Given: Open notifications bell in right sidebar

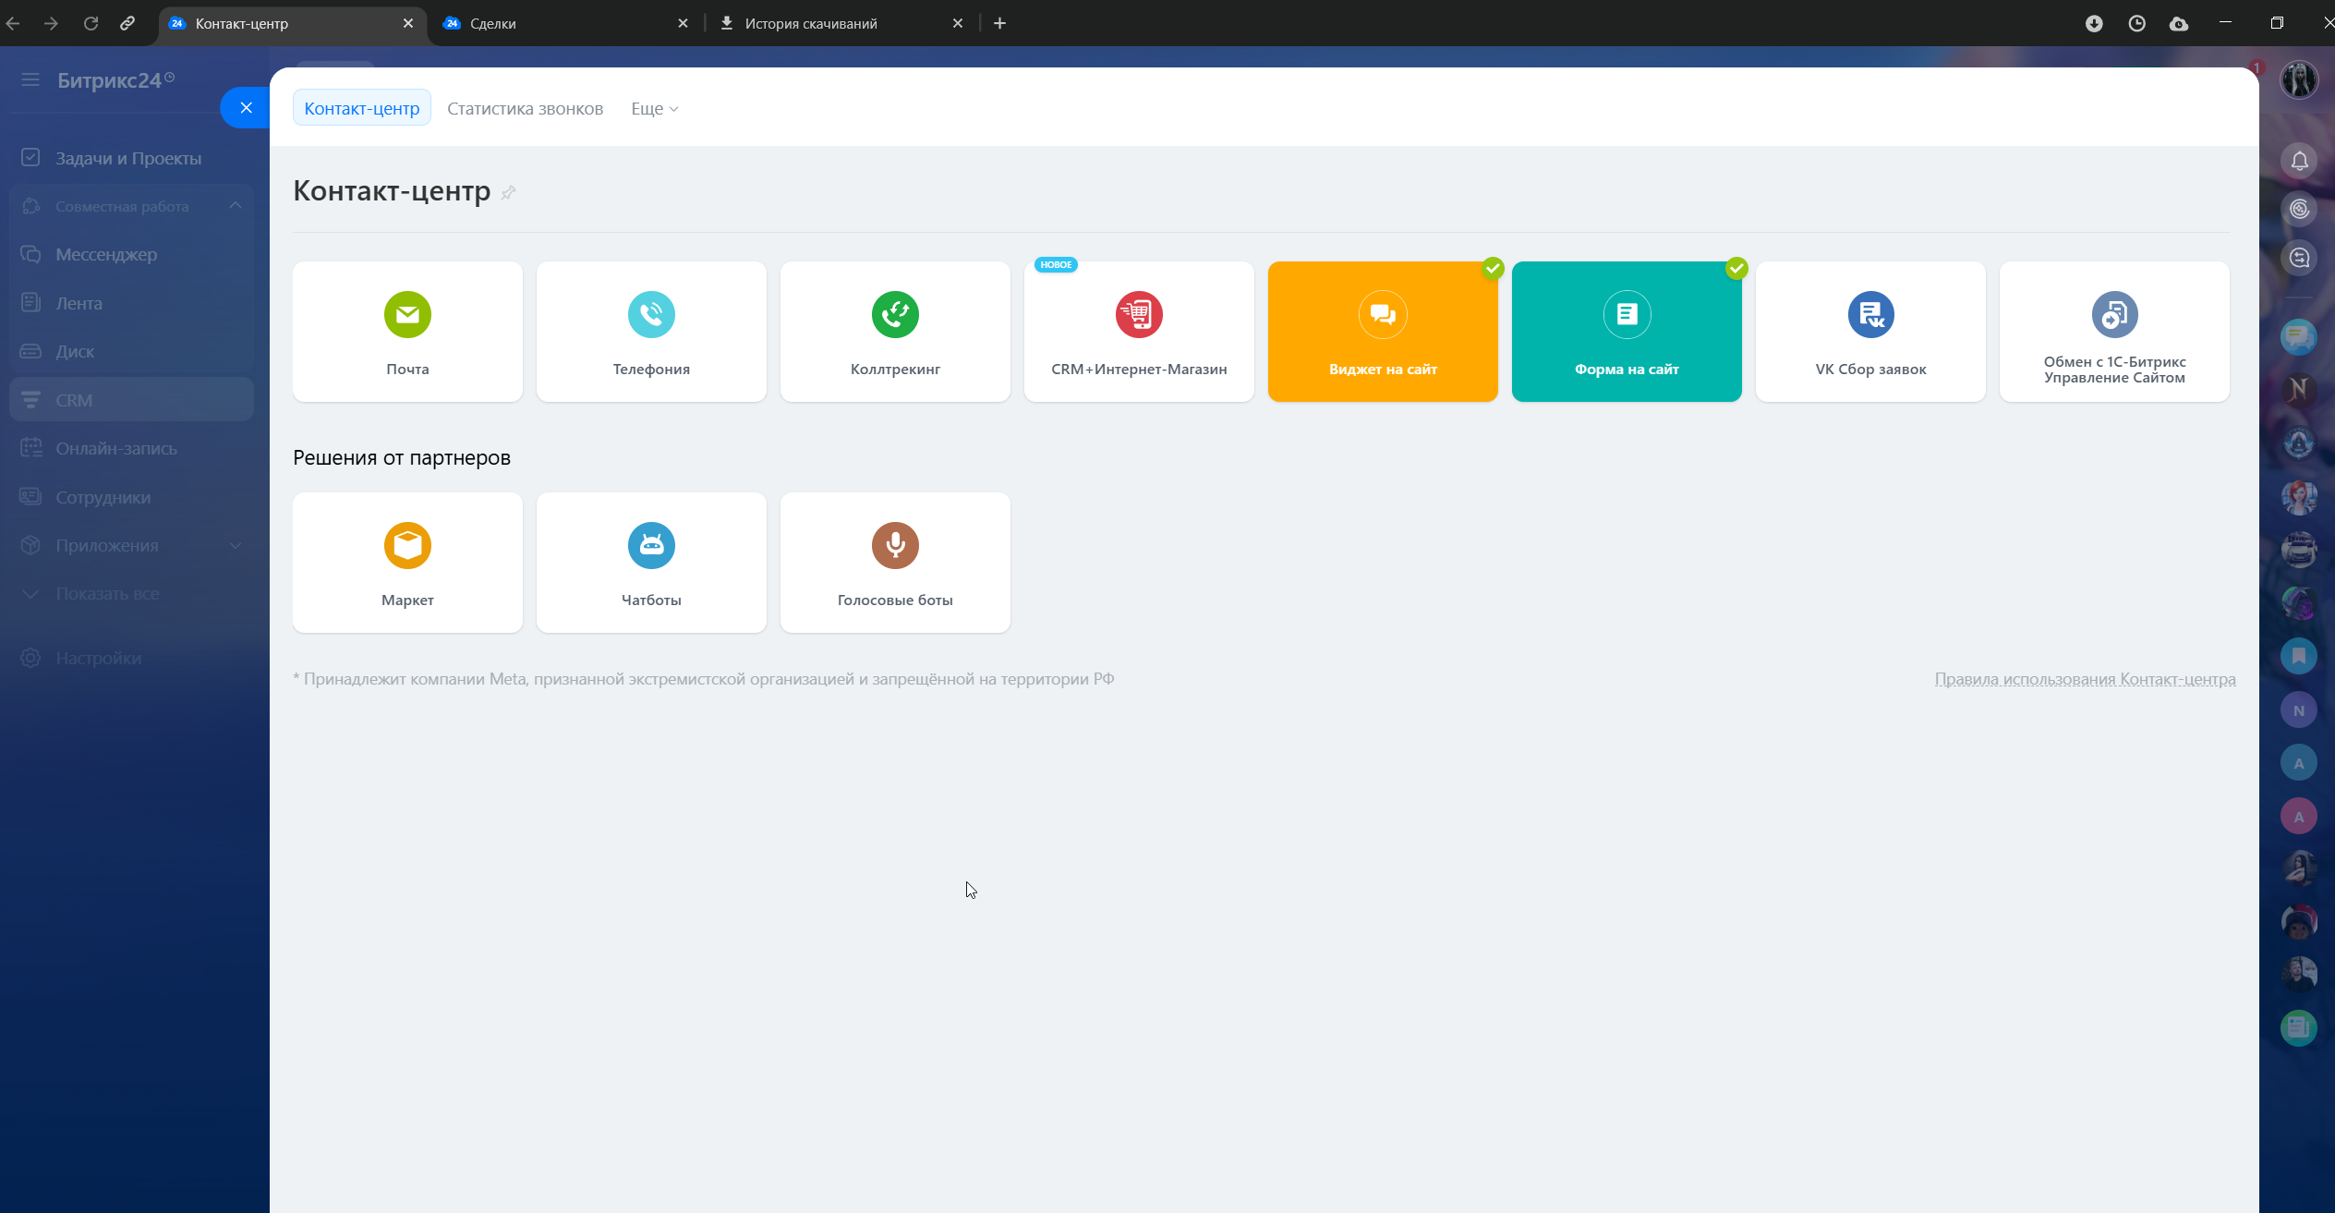Looking at the screenshot, I should 2300,161.
